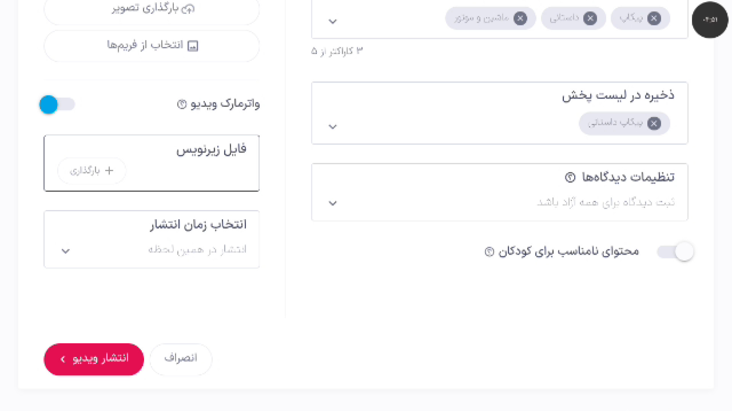Click the انتخاب از فریم‌ها button

(151, 46)
